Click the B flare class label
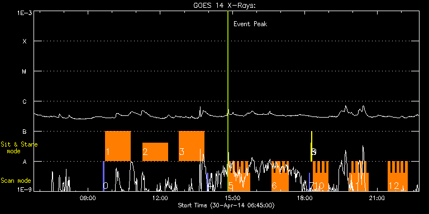This screenshot has height=214, width=429. tap(25, 132)
